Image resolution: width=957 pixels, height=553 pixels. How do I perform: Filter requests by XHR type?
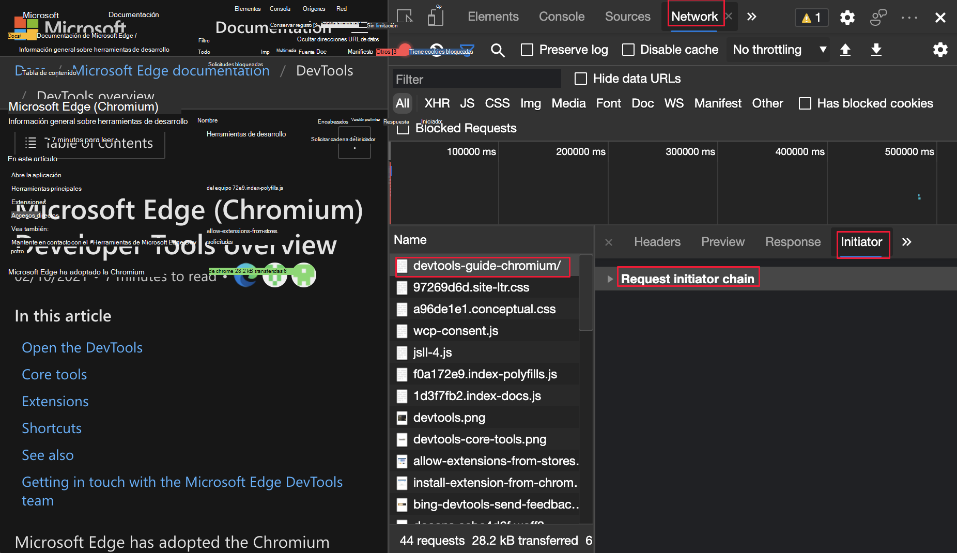437,103
